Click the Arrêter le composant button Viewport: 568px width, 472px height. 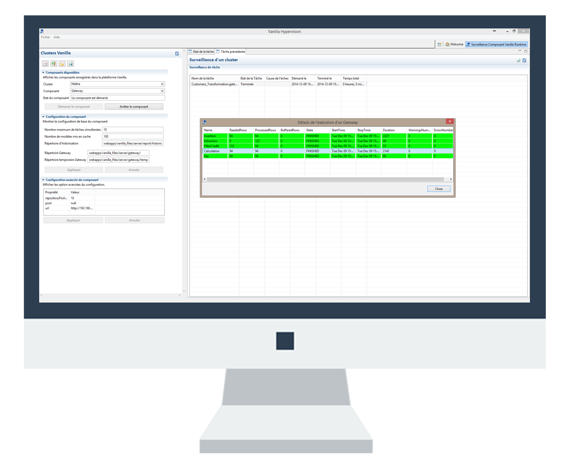tap(133, 107)
